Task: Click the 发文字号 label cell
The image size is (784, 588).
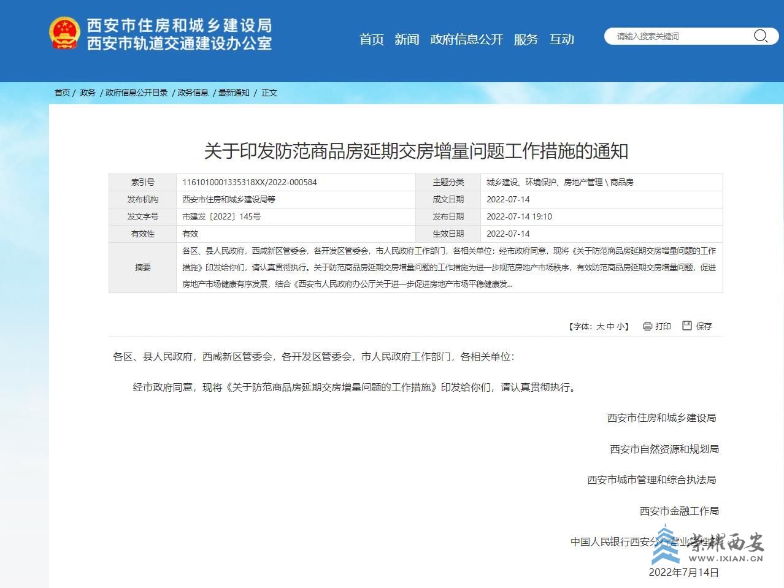Action: 142,216
